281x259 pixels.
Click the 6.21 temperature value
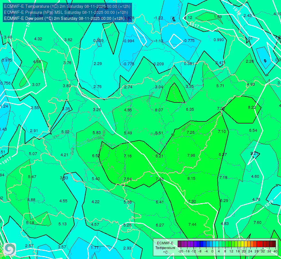(160, 156)
